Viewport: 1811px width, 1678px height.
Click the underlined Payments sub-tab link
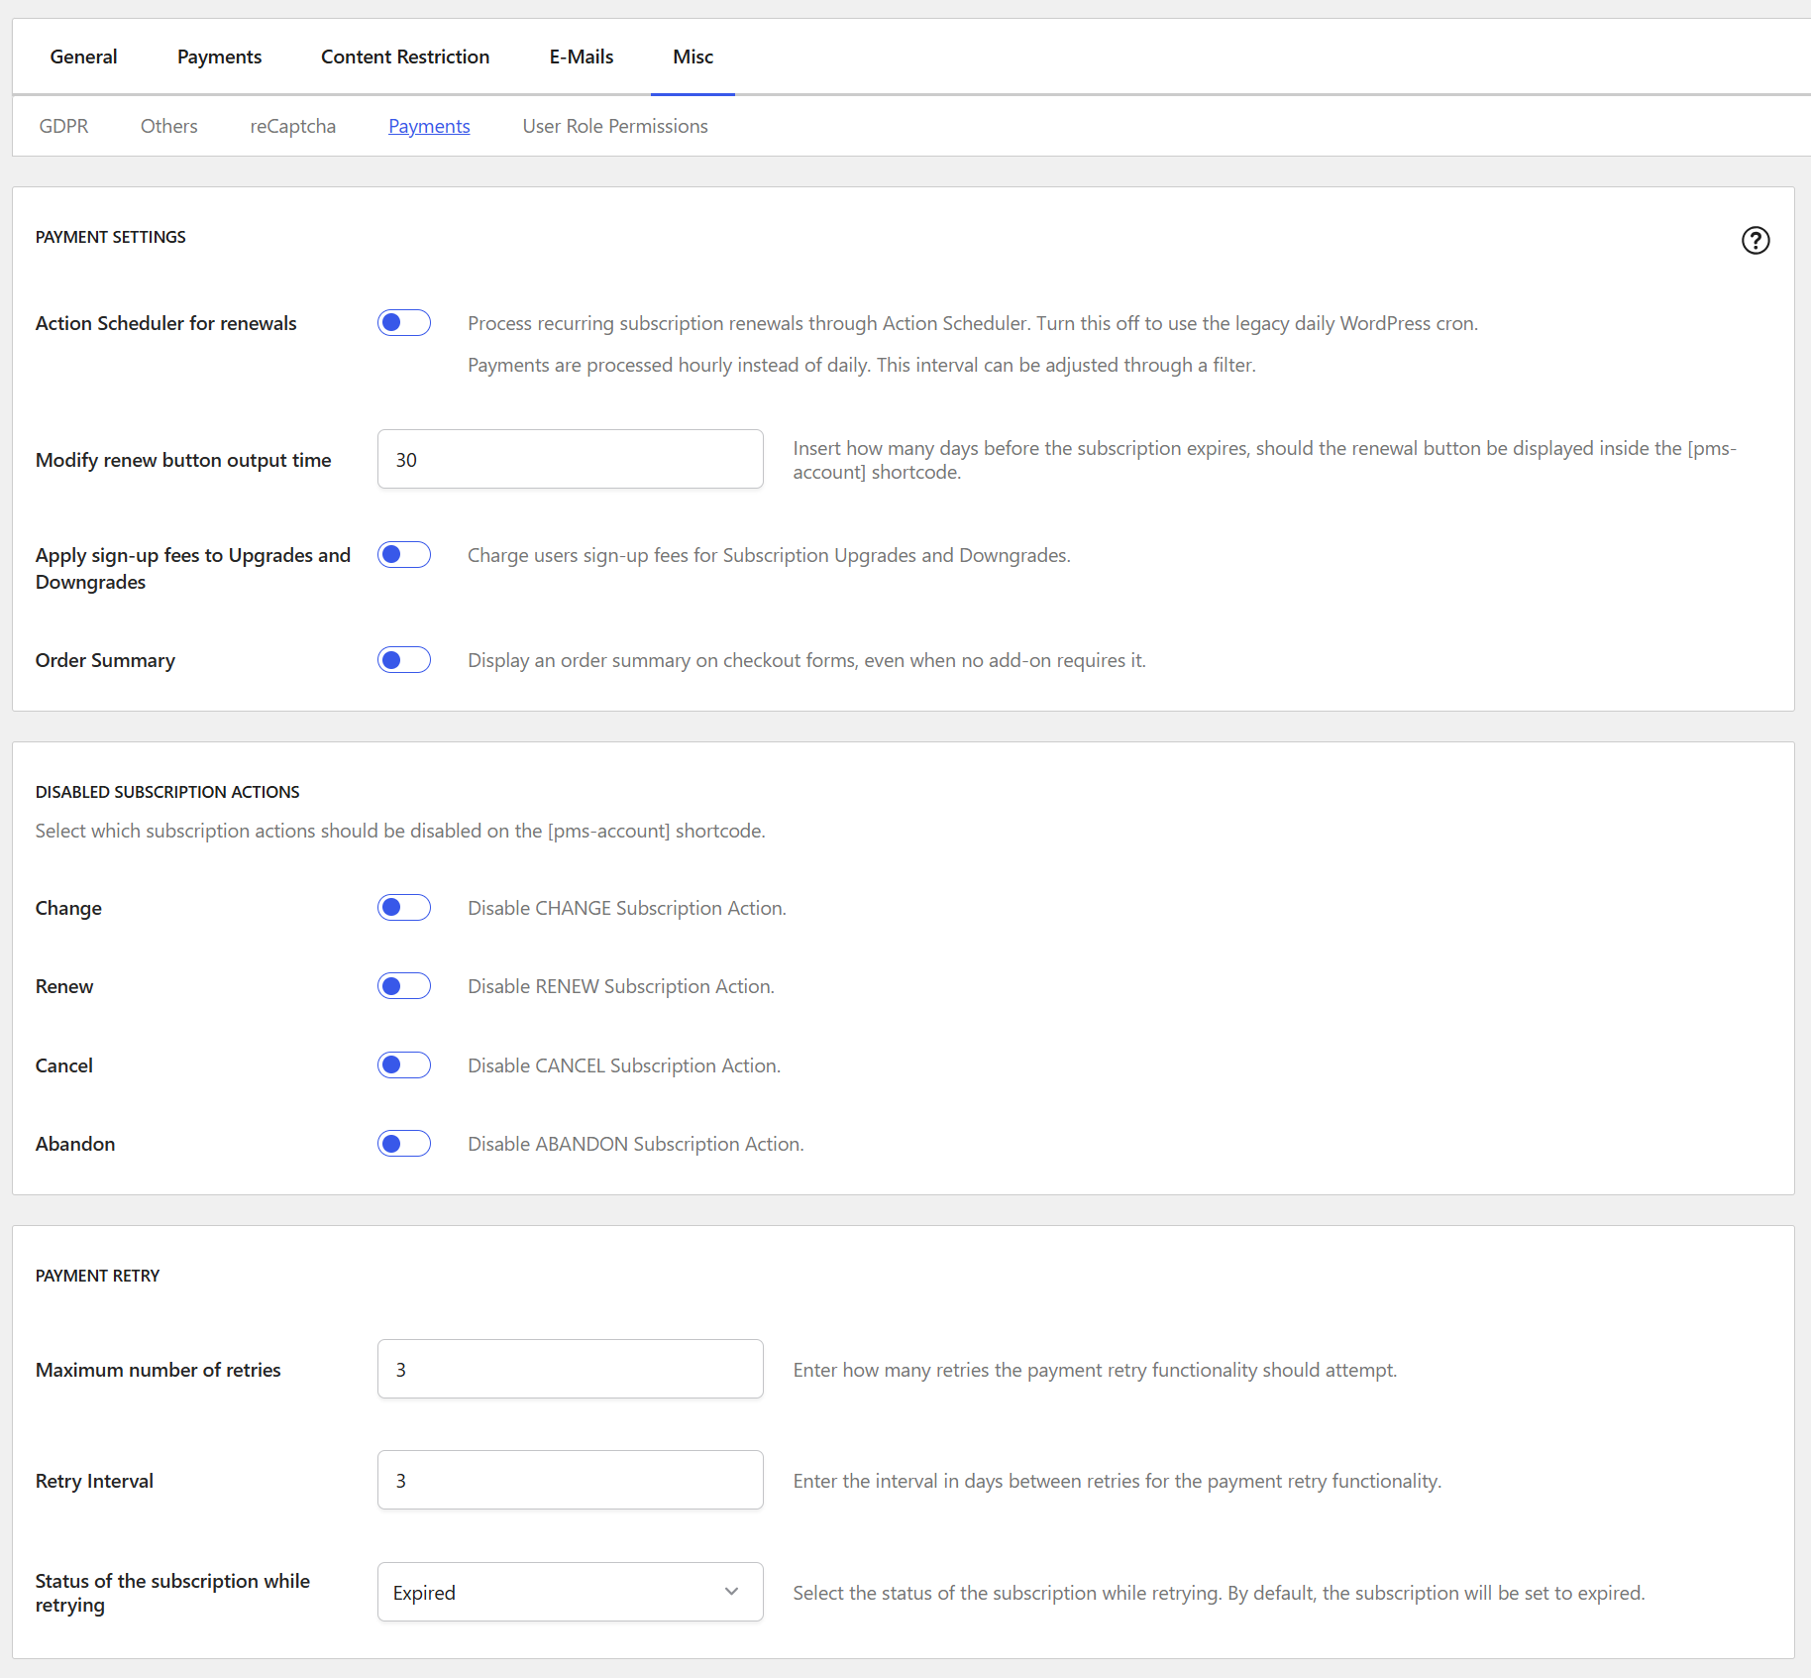pyautogui.click(x=429, y=126)
